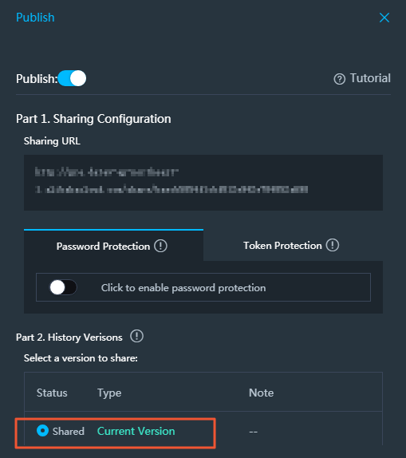Click the Publish title text
The image size is (406, 458).
click(35, 18)
